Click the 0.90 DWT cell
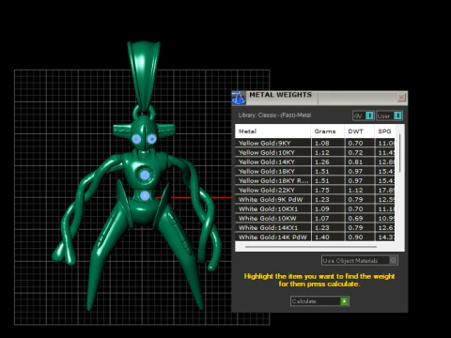This screenshot has width=451, height=338. pyautogui.click(x=359, y=237)
